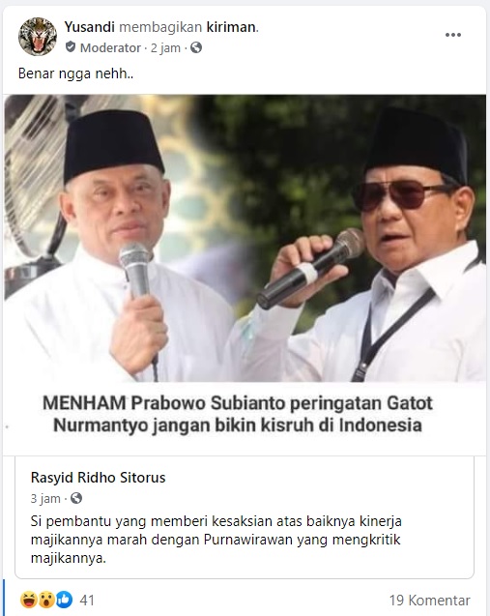Click the globe privacy icon beside 2 jam
The height and width of the screenshot is (616, 490).
click(x=196, y=48)
